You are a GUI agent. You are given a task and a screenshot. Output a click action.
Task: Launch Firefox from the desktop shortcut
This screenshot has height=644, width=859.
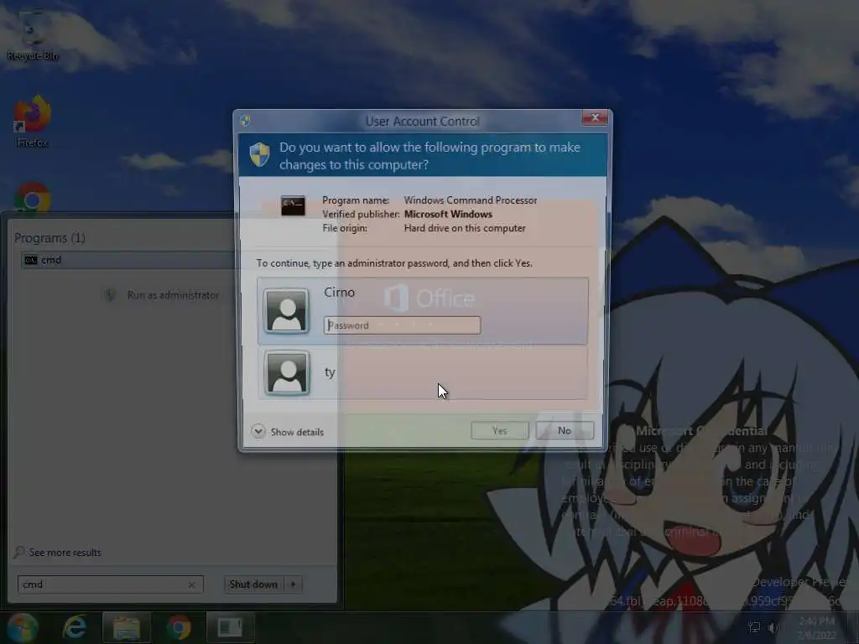pyautogui.click(x=33, y=121)
